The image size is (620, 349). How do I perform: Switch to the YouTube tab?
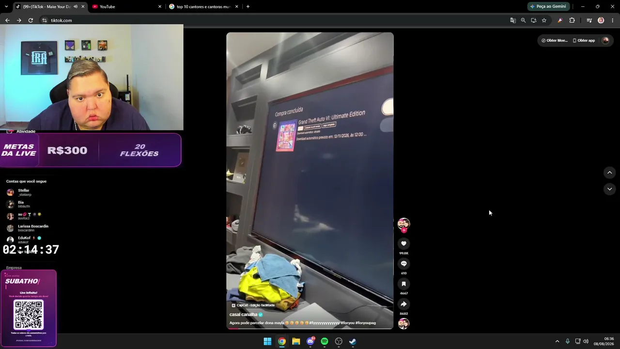[127, 7]
